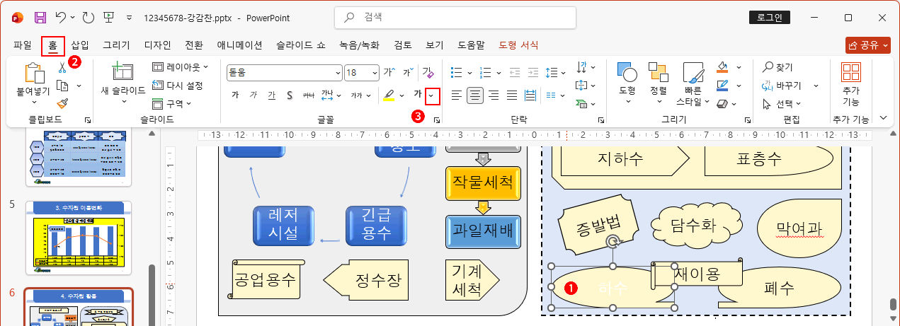Click the font color 가 button
The width and height of the screenshot is (900, 326).
click(418, 95)
